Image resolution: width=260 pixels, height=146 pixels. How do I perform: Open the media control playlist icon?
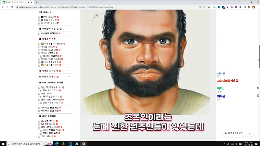coord(245,7)
